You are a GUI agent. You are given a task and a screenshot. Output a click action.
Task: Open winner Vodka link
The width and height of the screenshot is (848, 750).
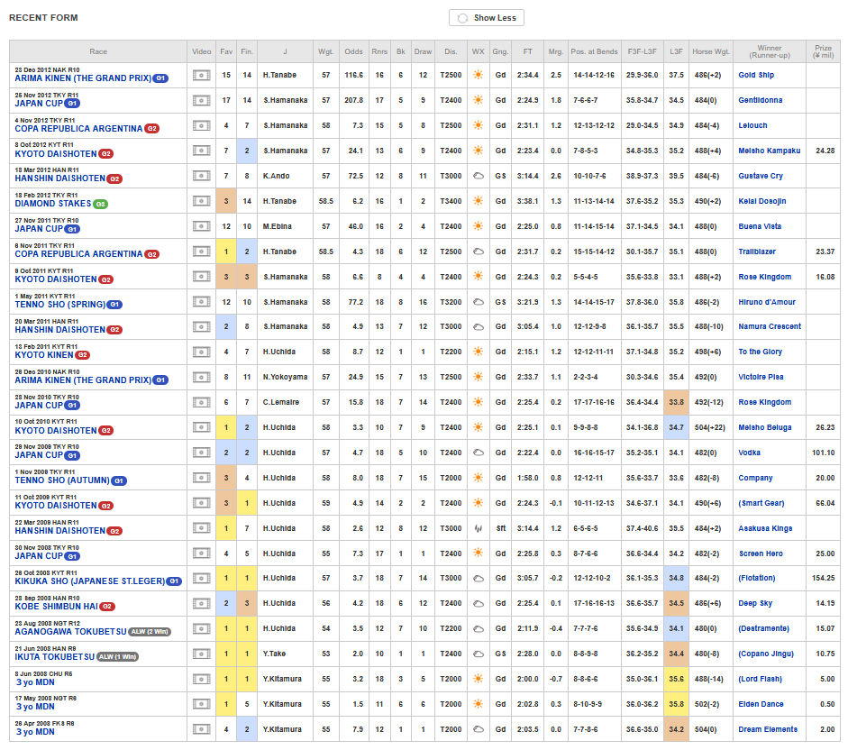tap(749, 453)
